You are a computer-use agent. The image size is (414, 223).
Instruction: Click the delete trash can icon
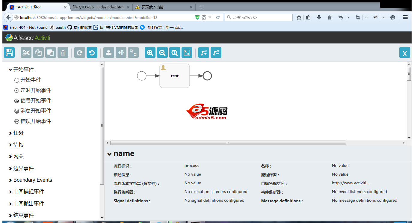tap(63, 53)
